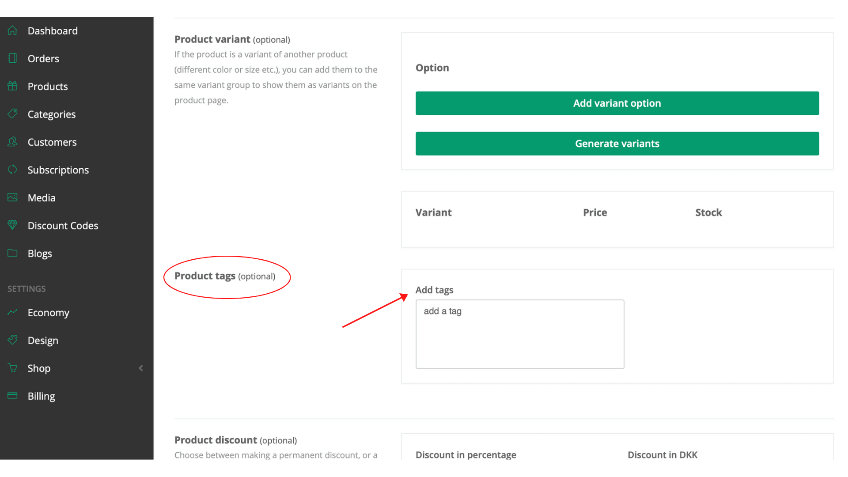Click the Subscriptions refresh icon
The image size is (848, 477).
coord(12,170)
